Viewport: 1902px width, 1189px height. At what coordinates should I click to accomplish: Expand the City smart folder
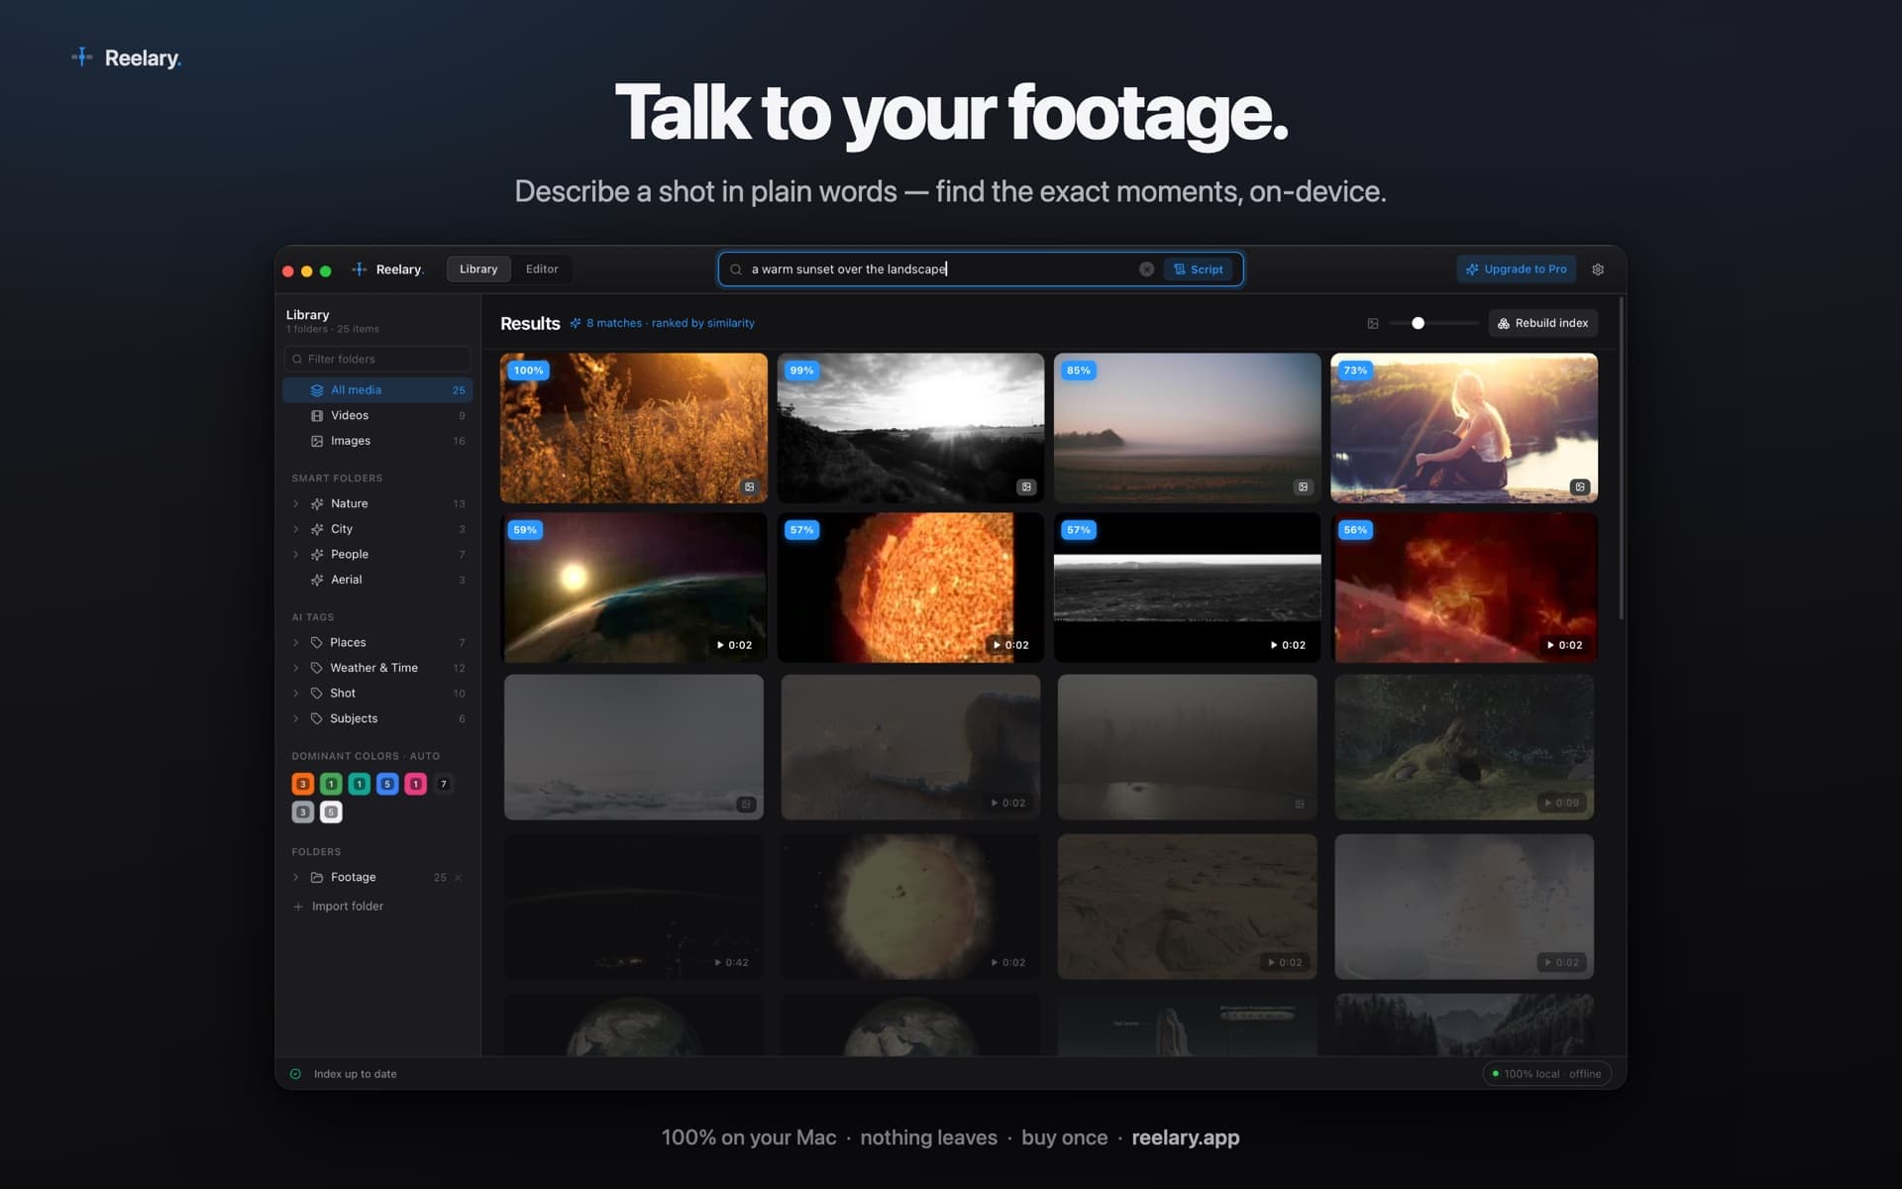[x=295, y=529]
